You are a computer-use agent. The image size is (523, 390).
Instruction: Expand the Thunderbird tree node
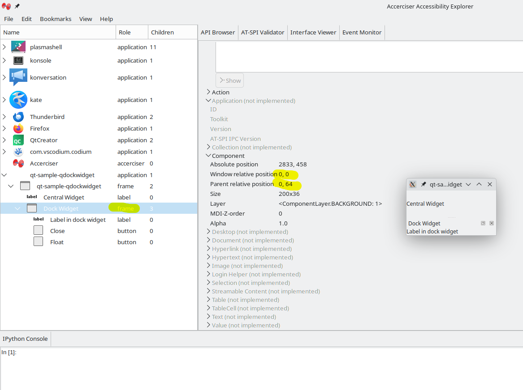point(4,117)
